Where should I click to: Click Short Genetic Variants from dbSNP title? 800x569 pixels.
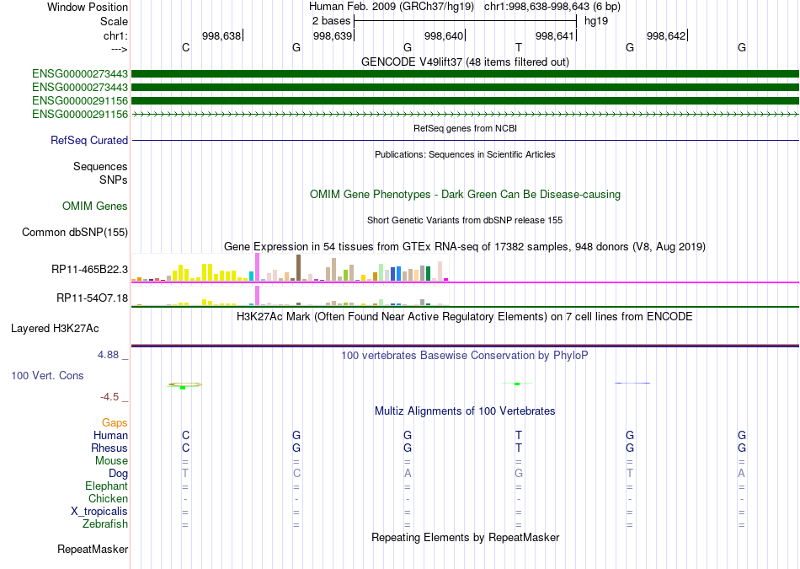(x=465, y=220)
